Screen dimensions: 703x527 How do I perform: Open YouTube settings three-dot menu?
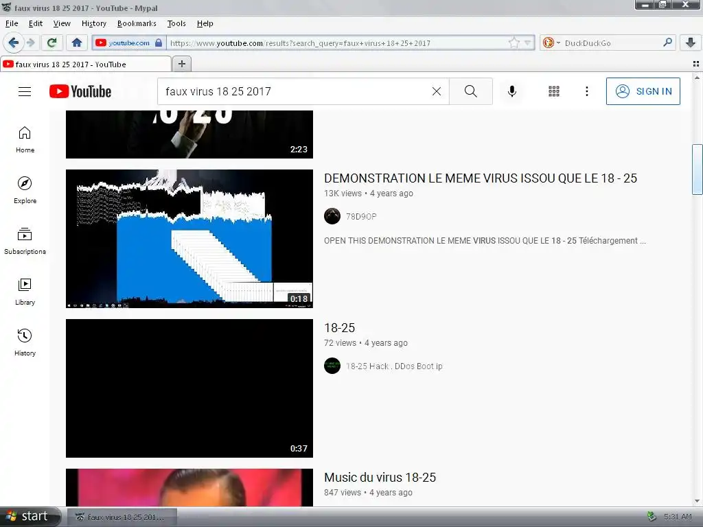pyautogui.click(x=586, y=91)
